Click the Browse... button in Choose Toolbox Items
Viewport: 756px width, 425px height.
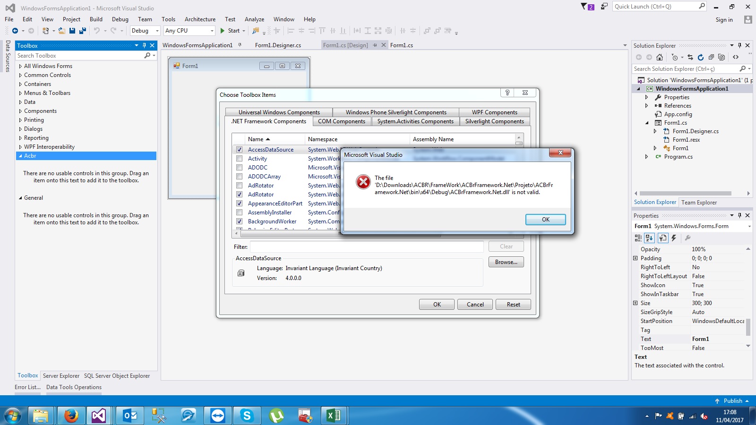tap(506, 262)
